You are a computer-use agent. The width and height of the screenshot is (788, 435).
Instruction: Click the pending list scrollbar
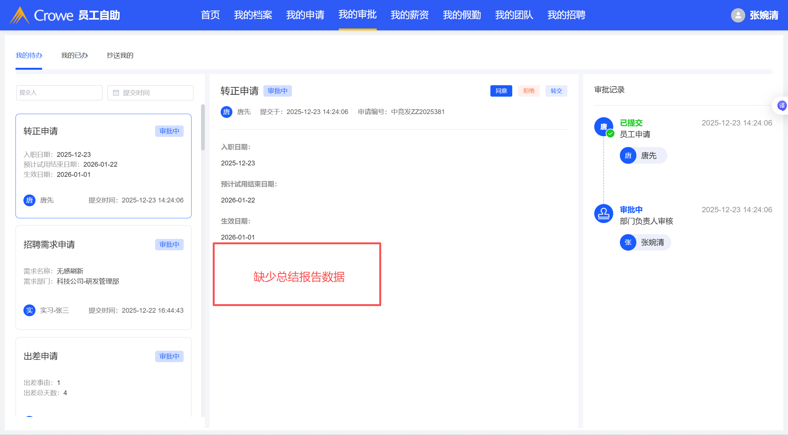pos(203,127)
